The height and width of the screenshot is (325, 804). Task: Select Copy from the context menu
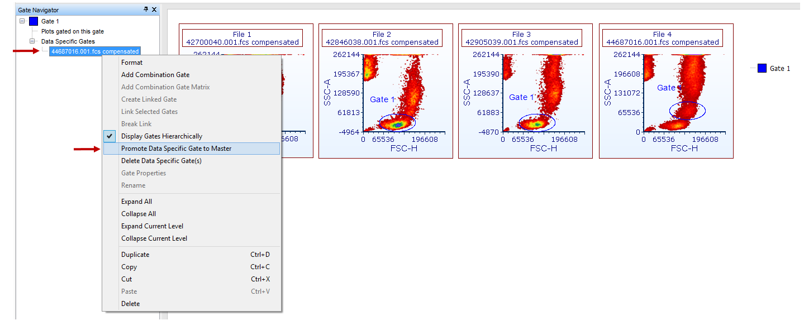tap(129, 267)
